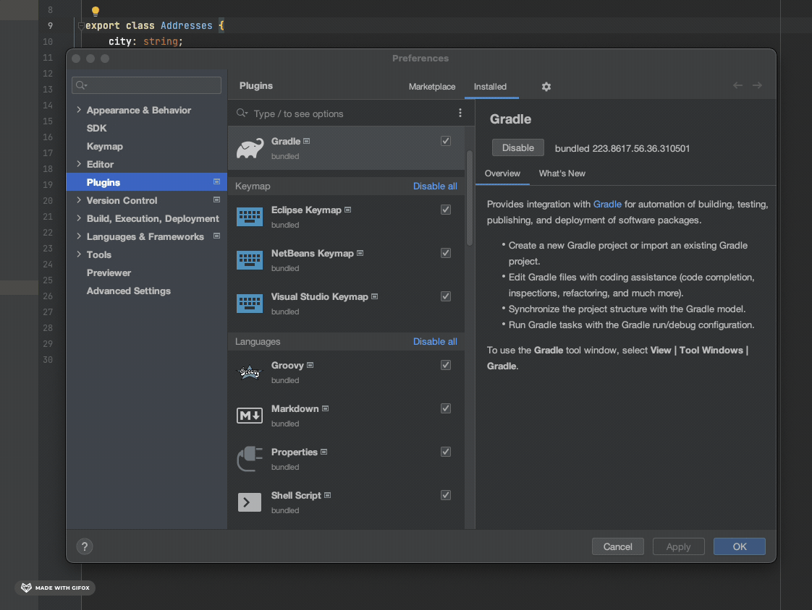Expand the Tools settings section
Viewport: 812px width, 610px height.
pos(79,254)
